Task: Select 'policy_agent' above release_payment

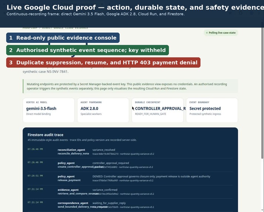Action: [x=66, y=176]
